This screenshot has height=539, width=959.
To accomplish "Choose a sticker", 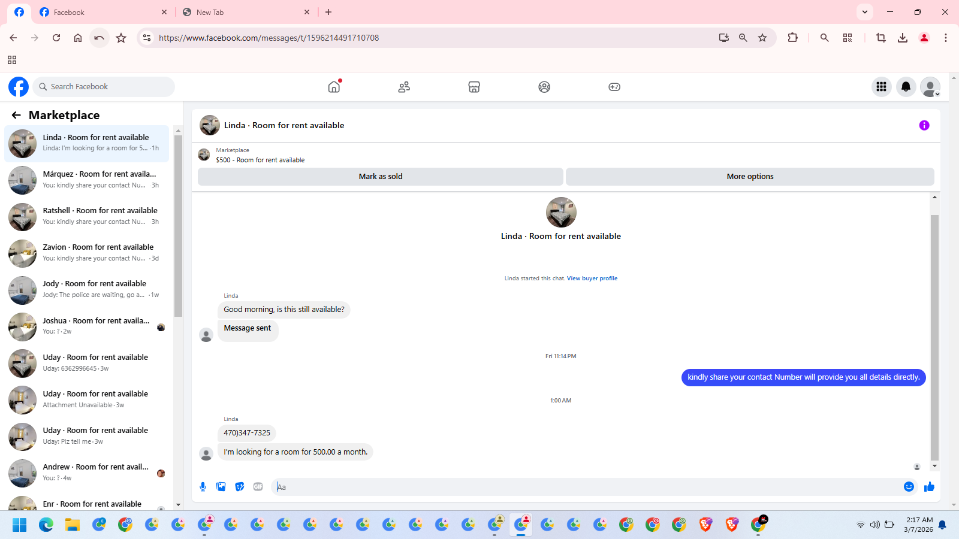I will coord(240,487).
